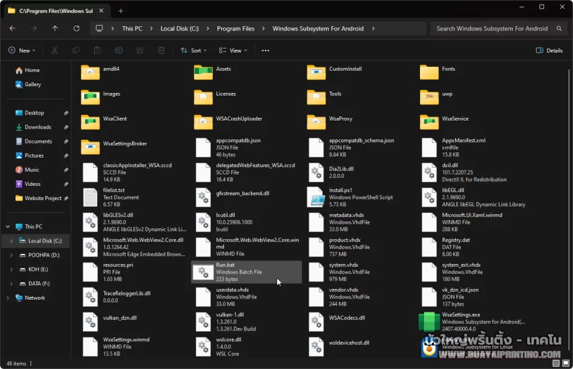Expand the New item dropdown
The height and width of the screenshot is (369, 573).
pyautogui.click(x=22, y=51)
